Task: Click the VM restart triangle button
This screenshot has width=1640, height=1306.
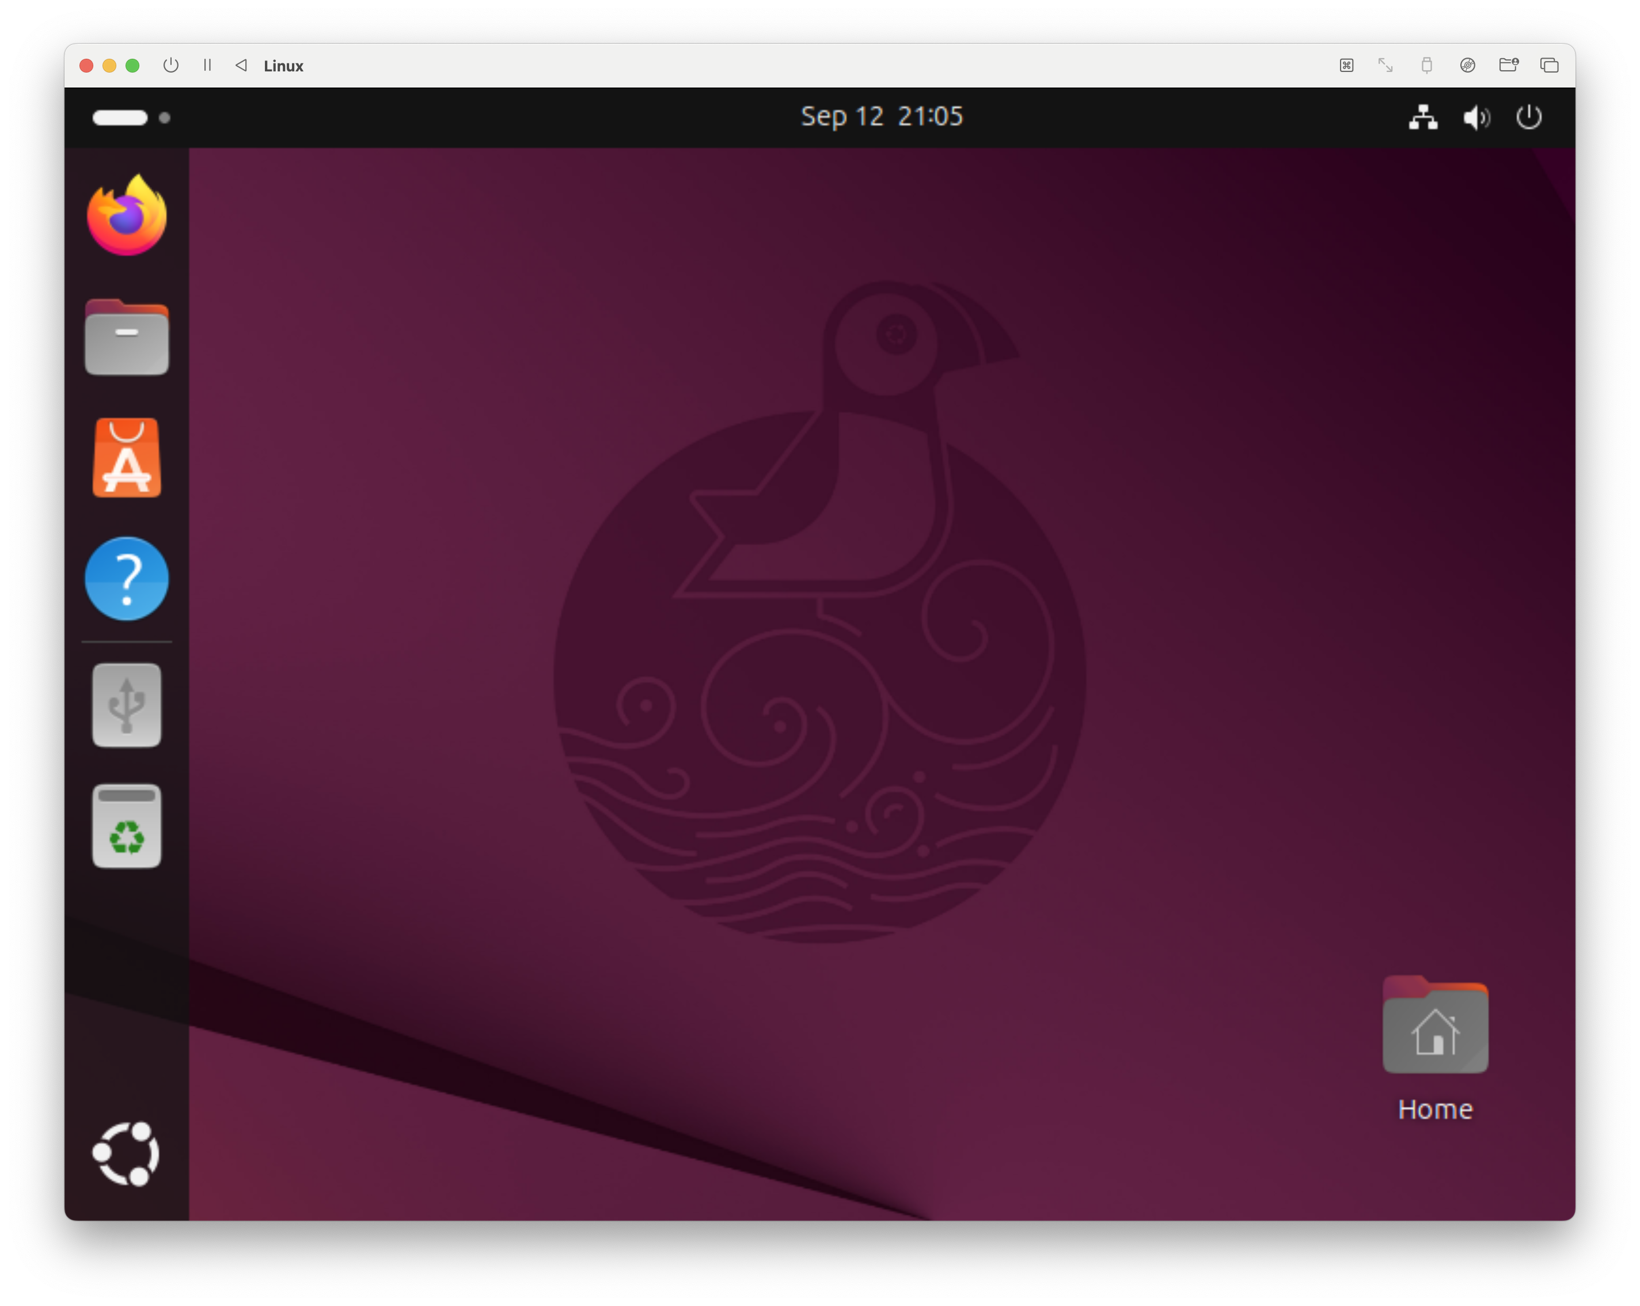Action: [241, 66]
